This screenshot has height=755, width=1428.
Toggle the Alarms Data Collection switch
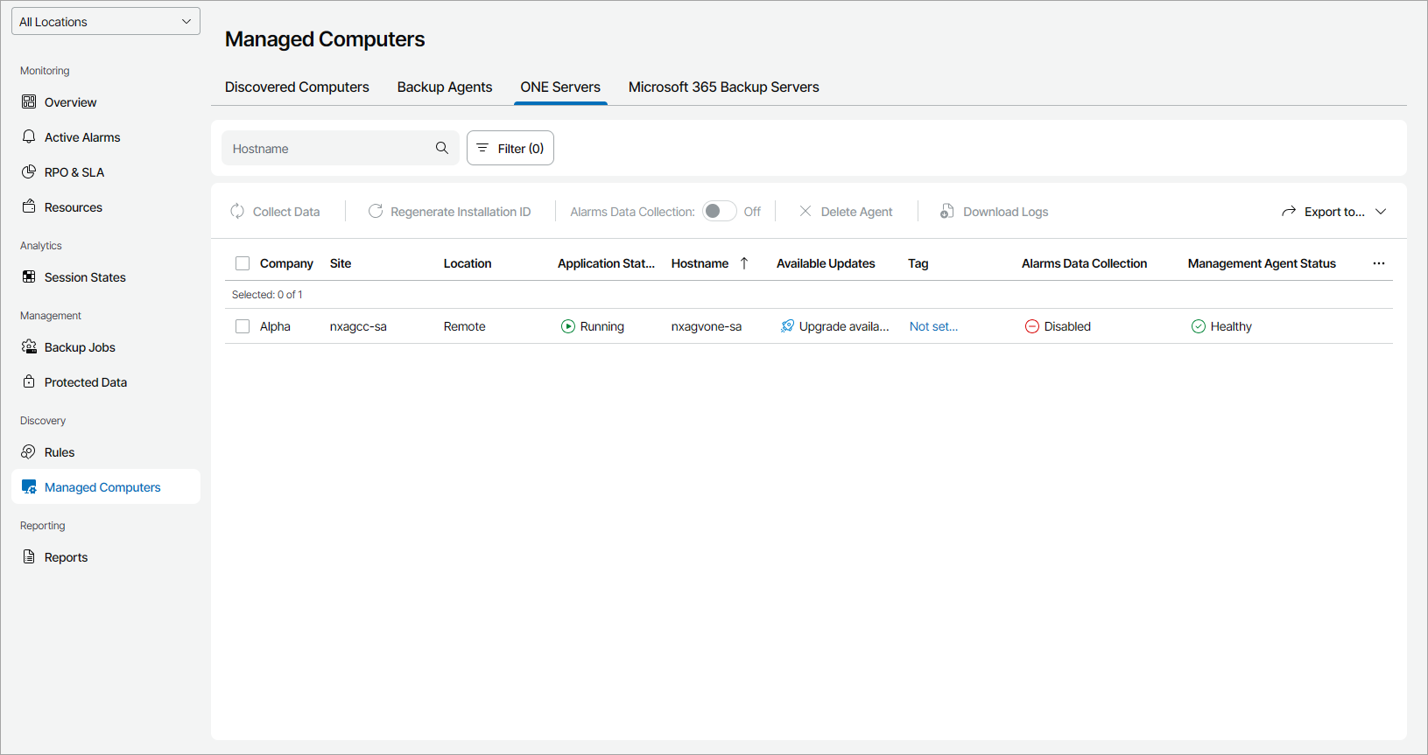click(x=719, y=211)
